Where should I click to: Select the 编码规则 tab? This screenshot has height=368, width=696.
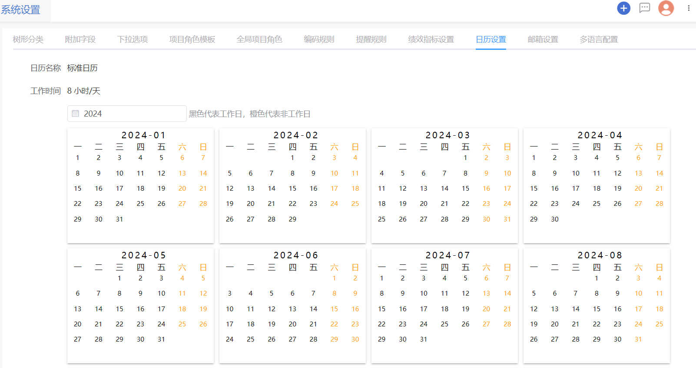[319, 39]
